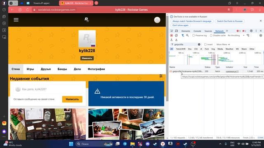This screenshot has width=264, height=148.
Task: Select the Media request type filter
Action: click(x=220, y=49)
